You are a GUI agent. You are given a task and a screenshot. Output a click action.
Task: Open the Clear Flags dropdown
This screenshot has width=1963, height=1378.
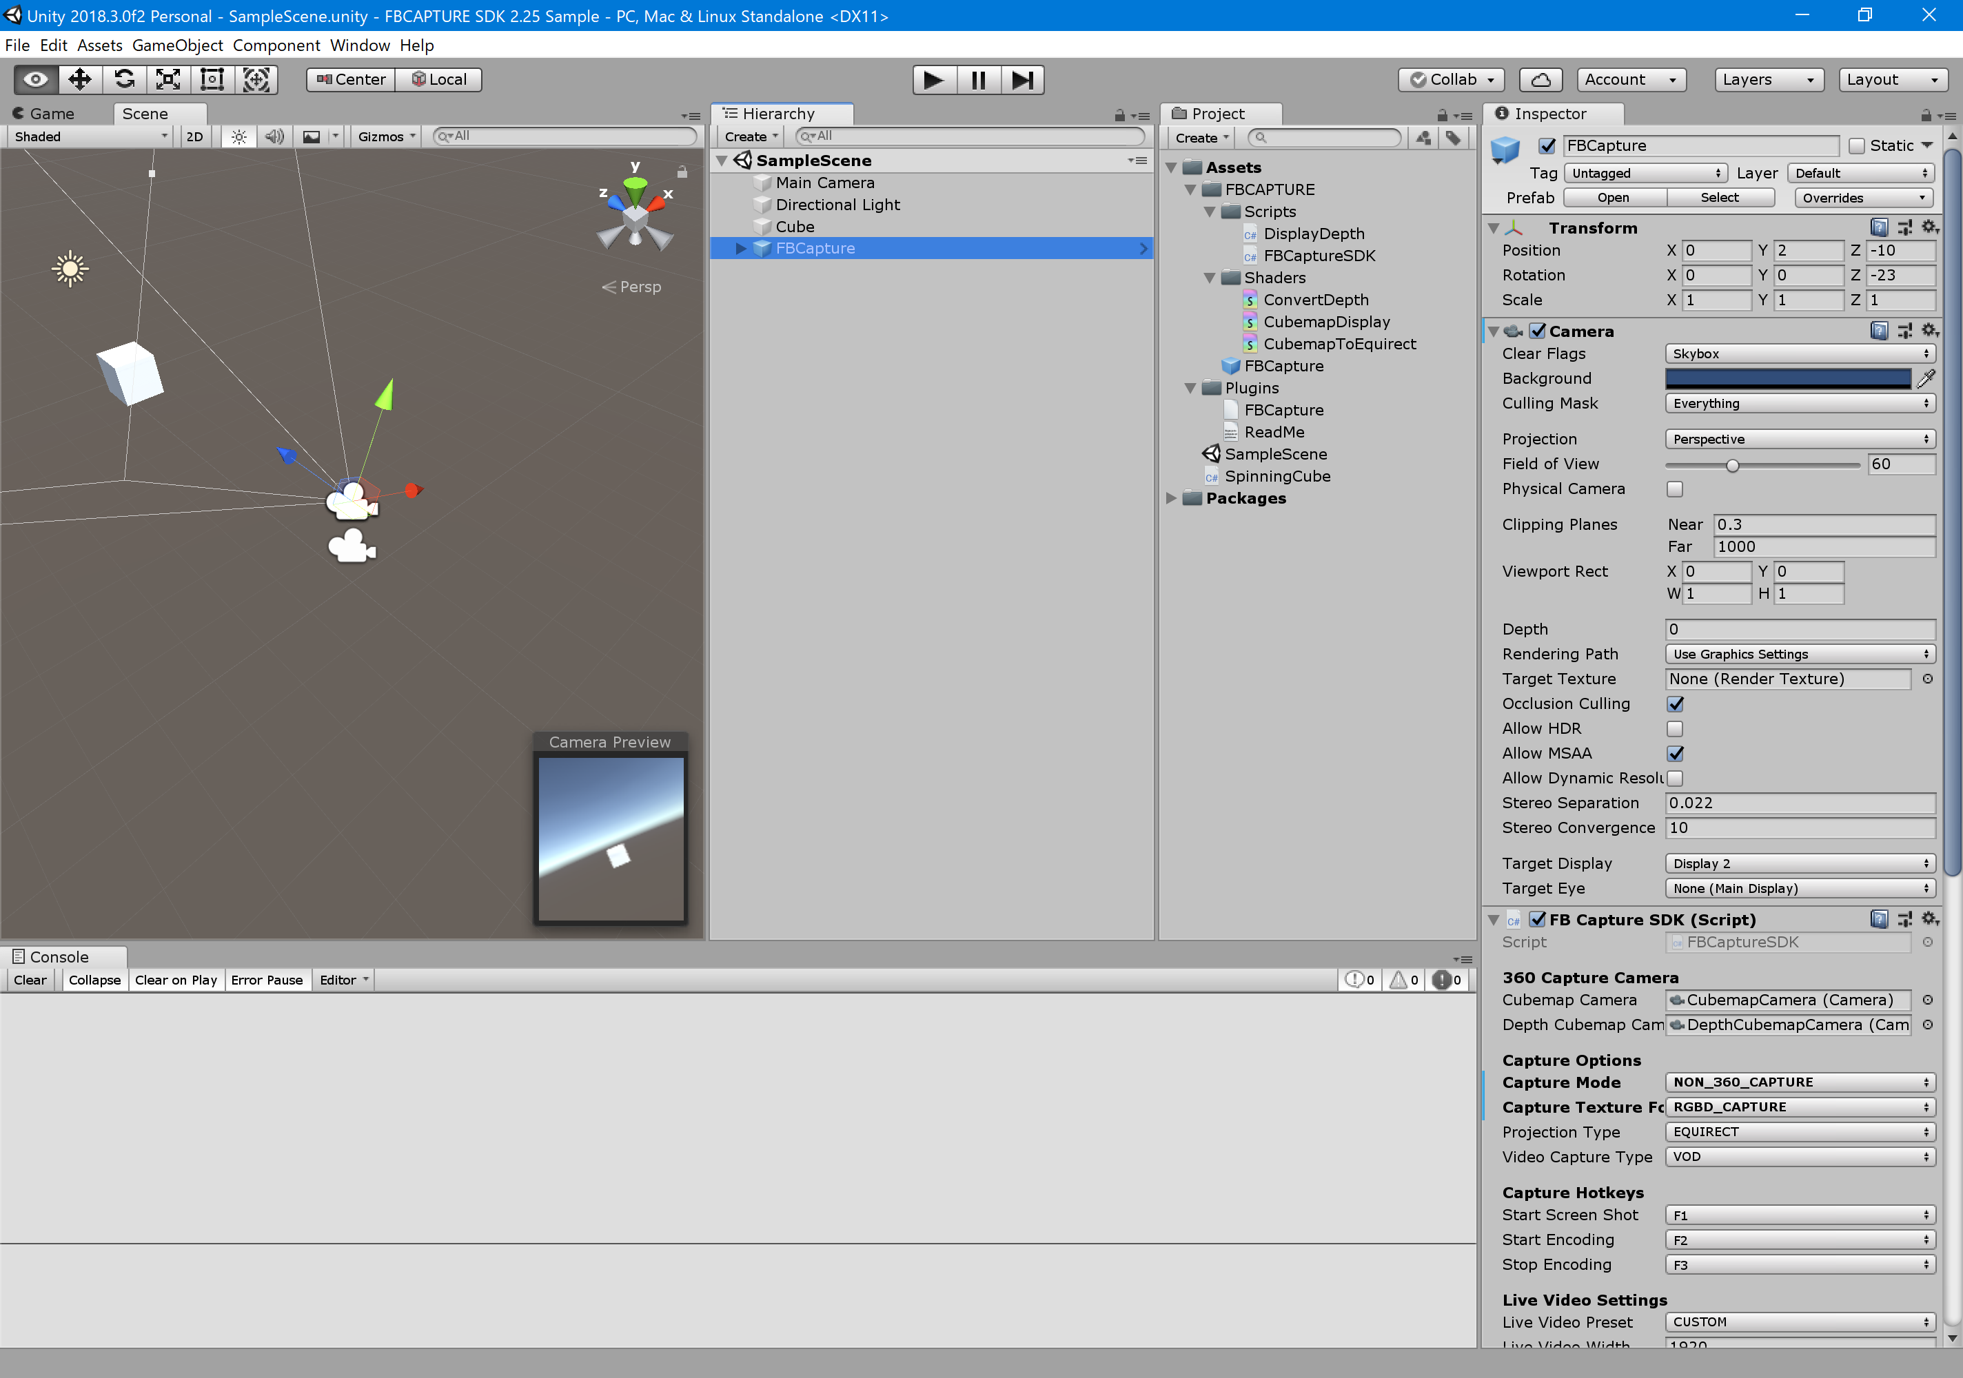pyautogui.click(x=1799, y=354)
